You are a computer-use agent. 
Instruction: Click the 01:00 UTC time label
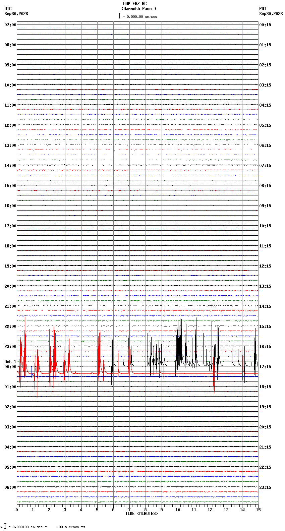(x=10, y=387)
